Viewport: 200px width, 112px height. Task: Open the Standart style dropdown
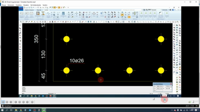click(x=157, y=10)
